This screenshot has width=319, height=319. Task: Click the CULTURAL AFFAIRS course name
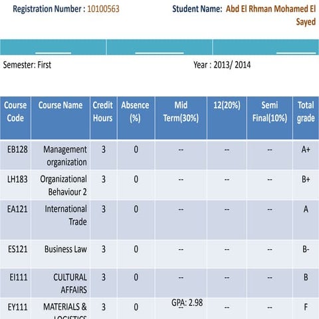click(x=70, y=284)
